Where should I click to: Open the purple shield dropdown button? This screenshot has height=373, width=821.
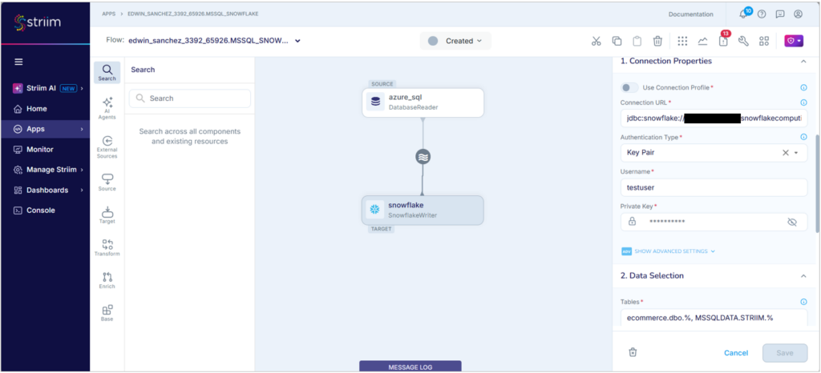pyautogui.click(x=793, y=41)
